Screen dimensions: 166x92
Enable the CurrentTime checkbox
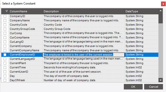pyautogui.click(x=5, y=67)
